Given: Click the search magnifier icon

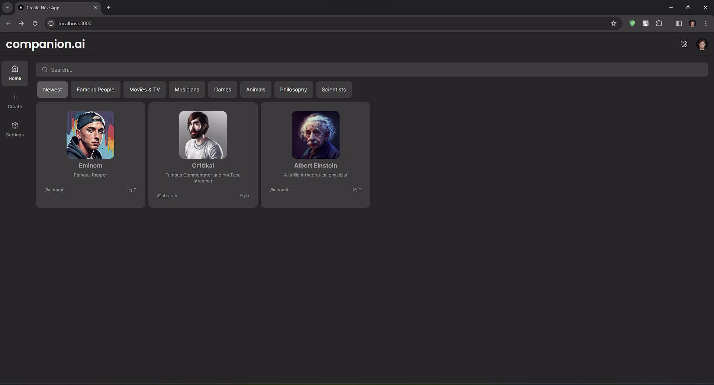Looking at the screenshot, I should 45,69.
